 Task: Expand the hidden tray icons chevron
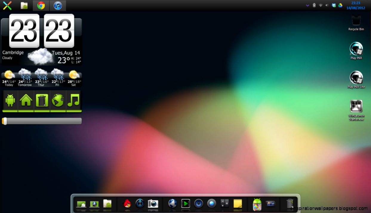coord(307,5)
